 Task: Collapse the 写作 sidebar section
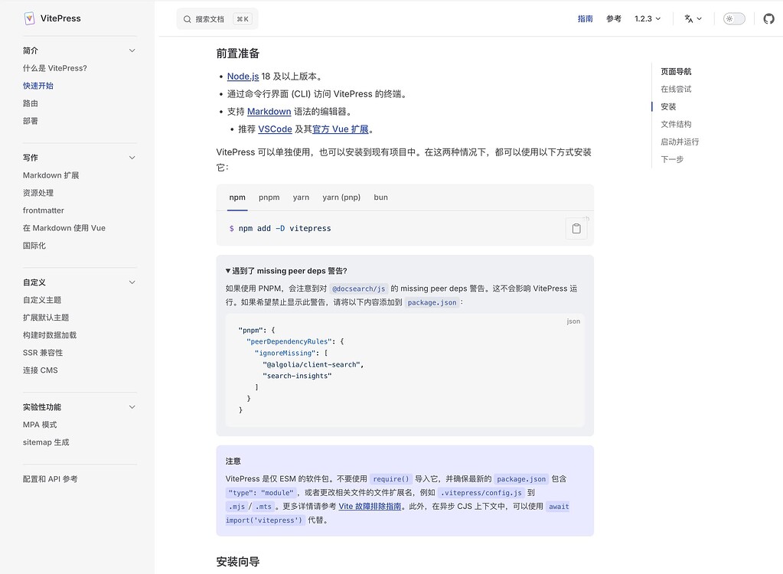point(131,157)
